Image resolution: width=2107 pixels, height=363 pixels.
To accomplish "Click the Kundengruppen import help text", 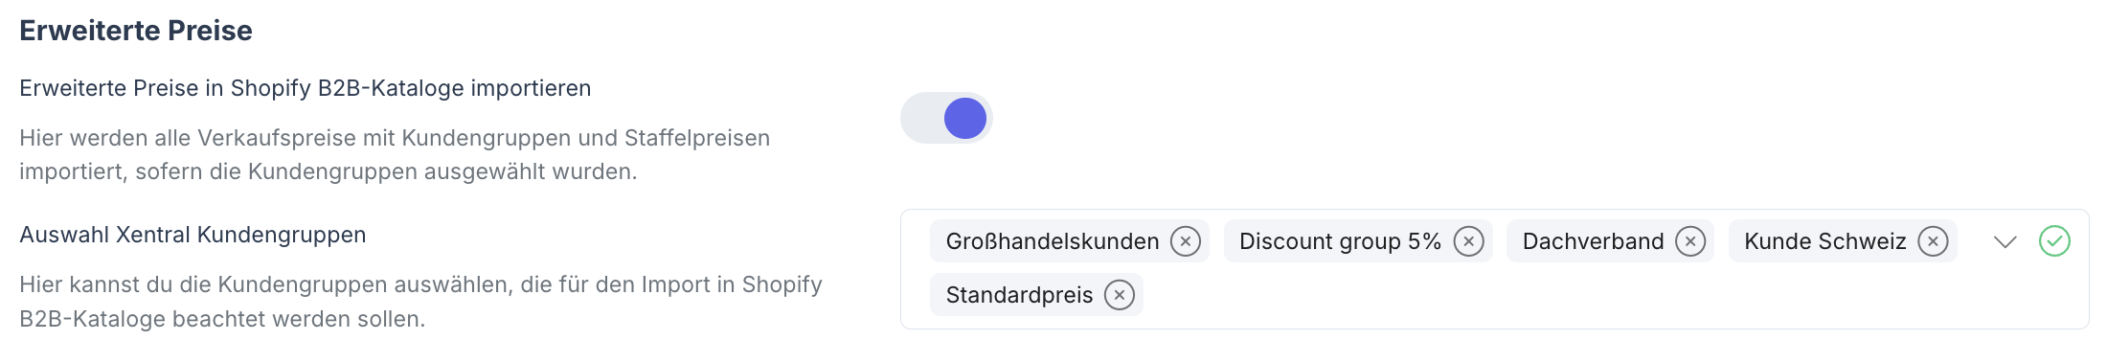I will (420, 302).
